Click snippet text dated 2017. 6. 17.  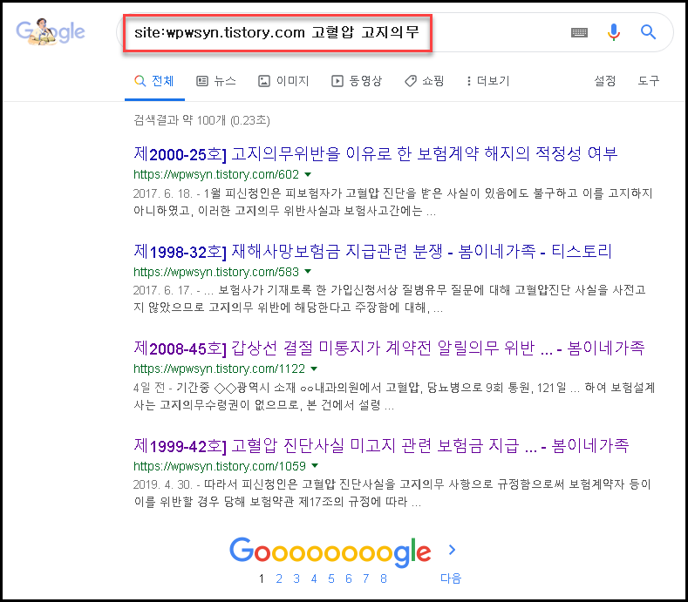390,299
